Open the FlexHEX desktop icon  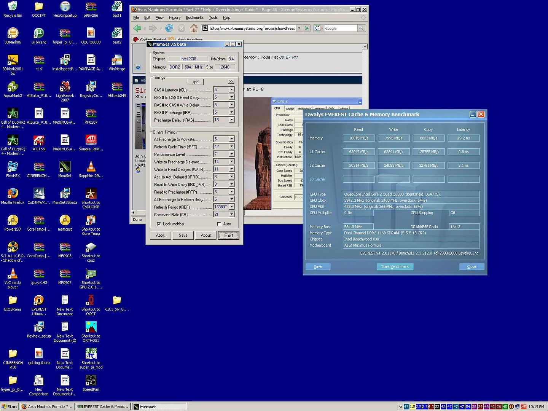pos(13,169)
